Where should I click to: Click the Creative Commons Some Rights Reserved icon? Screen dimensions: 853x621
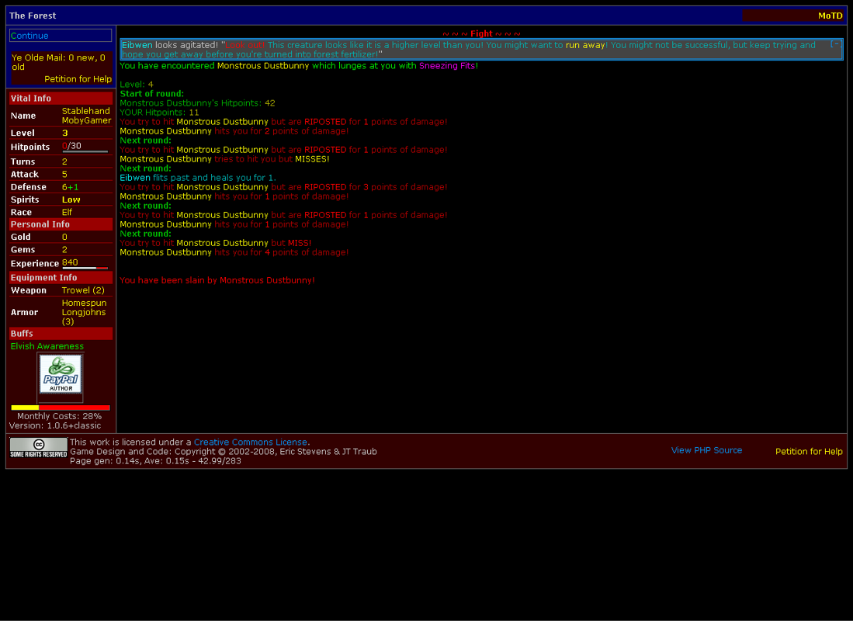(x=37, y=447)
